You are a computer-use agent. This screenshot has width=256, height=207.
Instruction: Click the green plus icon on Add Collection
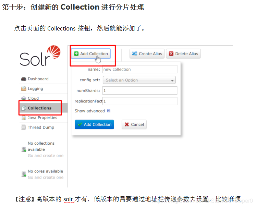(x=76, y=53)
